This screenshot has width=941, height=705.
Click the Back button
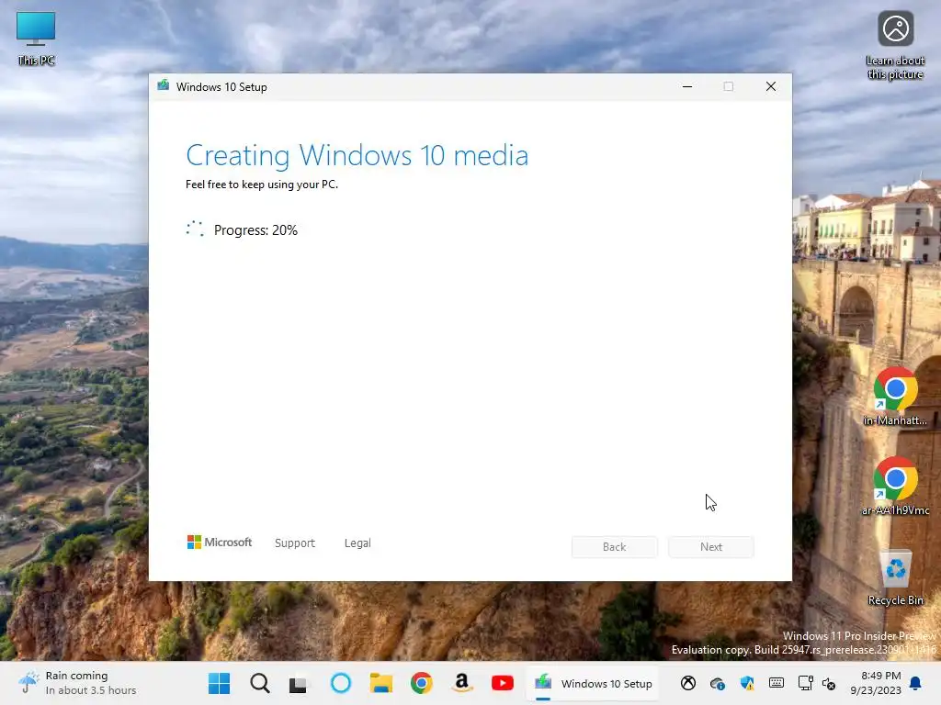click(x=614, y=547)
